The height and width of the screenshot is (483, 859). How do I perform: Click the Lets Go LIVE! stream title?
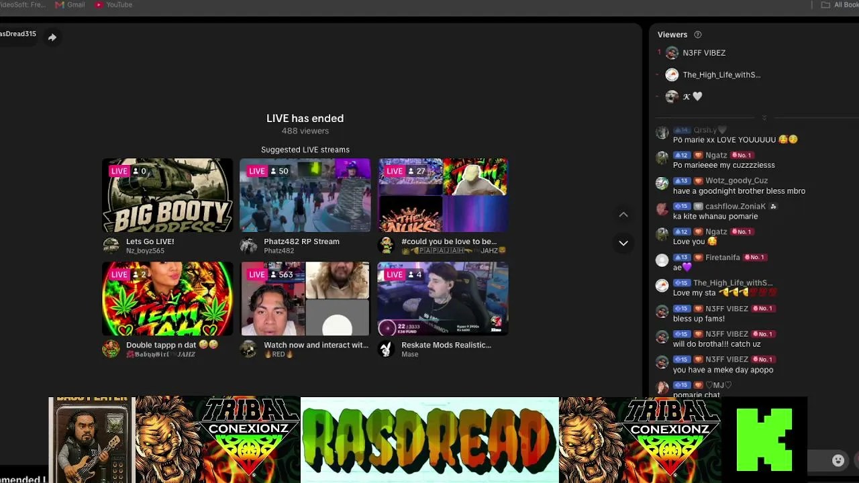(150, 241)
